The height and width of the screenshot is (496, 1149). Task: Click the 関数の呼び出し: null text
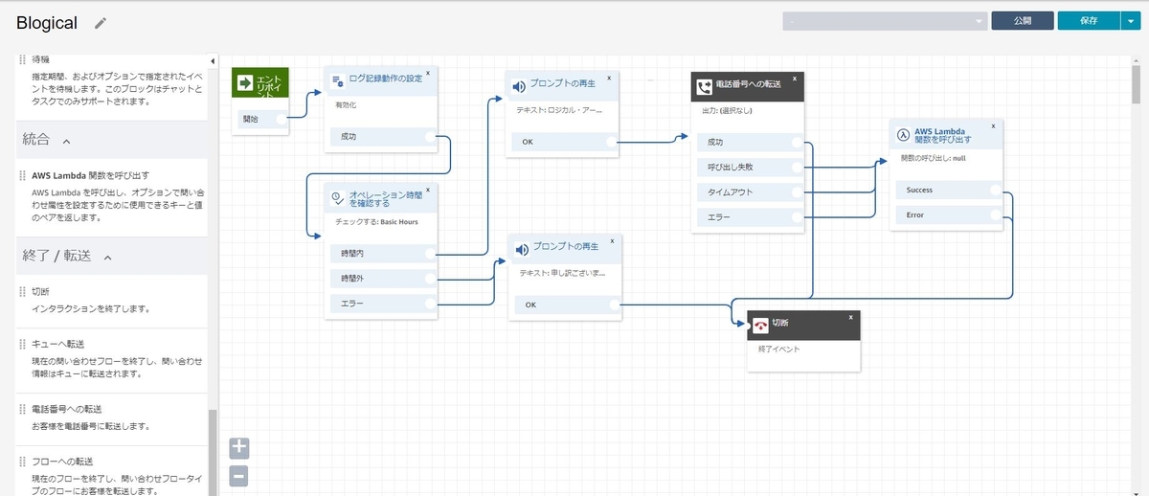[x=934, y=158]
